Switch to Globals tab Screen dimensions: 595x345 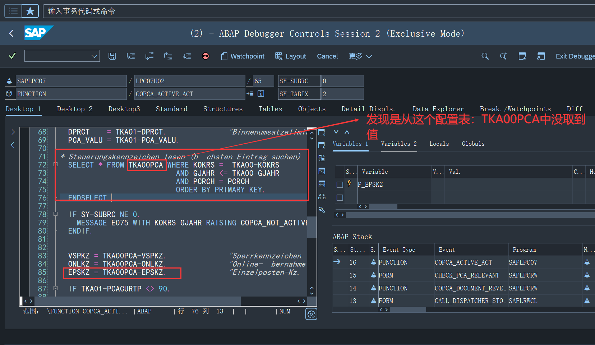[x=473, y=144]
